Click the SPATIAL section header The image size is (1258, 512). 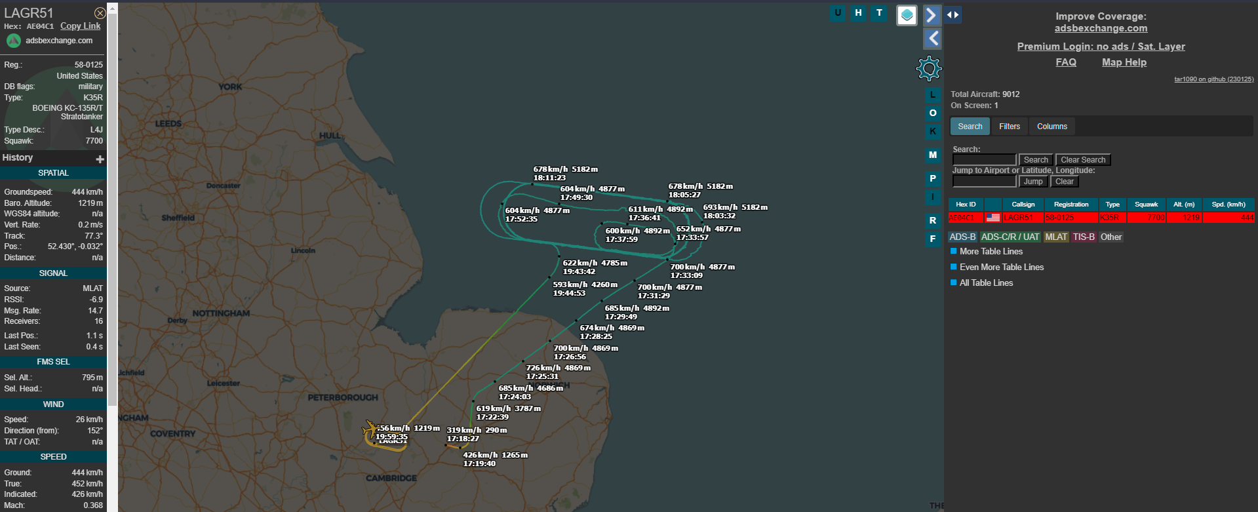pos(53,173)
